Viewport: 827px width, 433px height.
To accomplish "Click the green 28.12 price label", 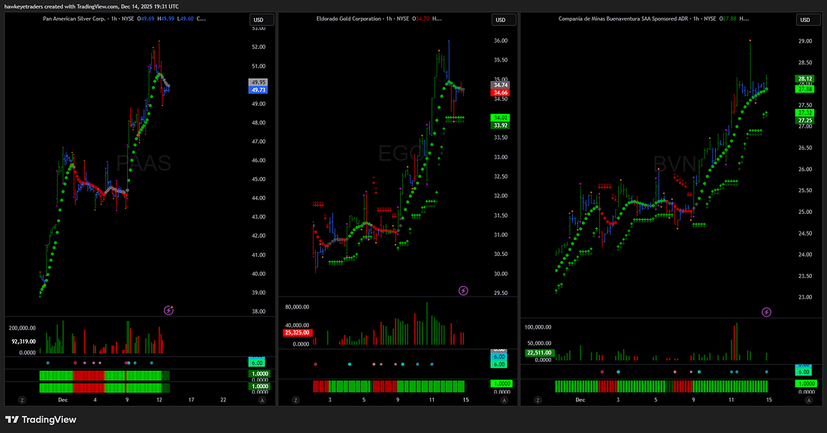I will pyautogui.click(x=805, y=79).
